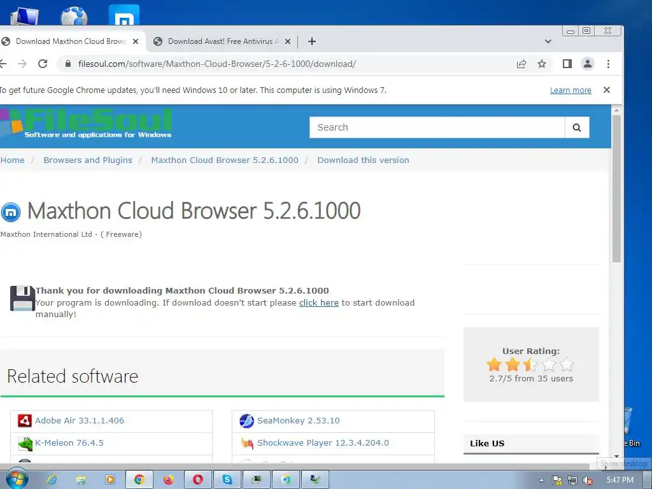Screen dimensions: 652x489
Task: Switch to Google Chrome on the taskbar
Action: click(139, 480)
